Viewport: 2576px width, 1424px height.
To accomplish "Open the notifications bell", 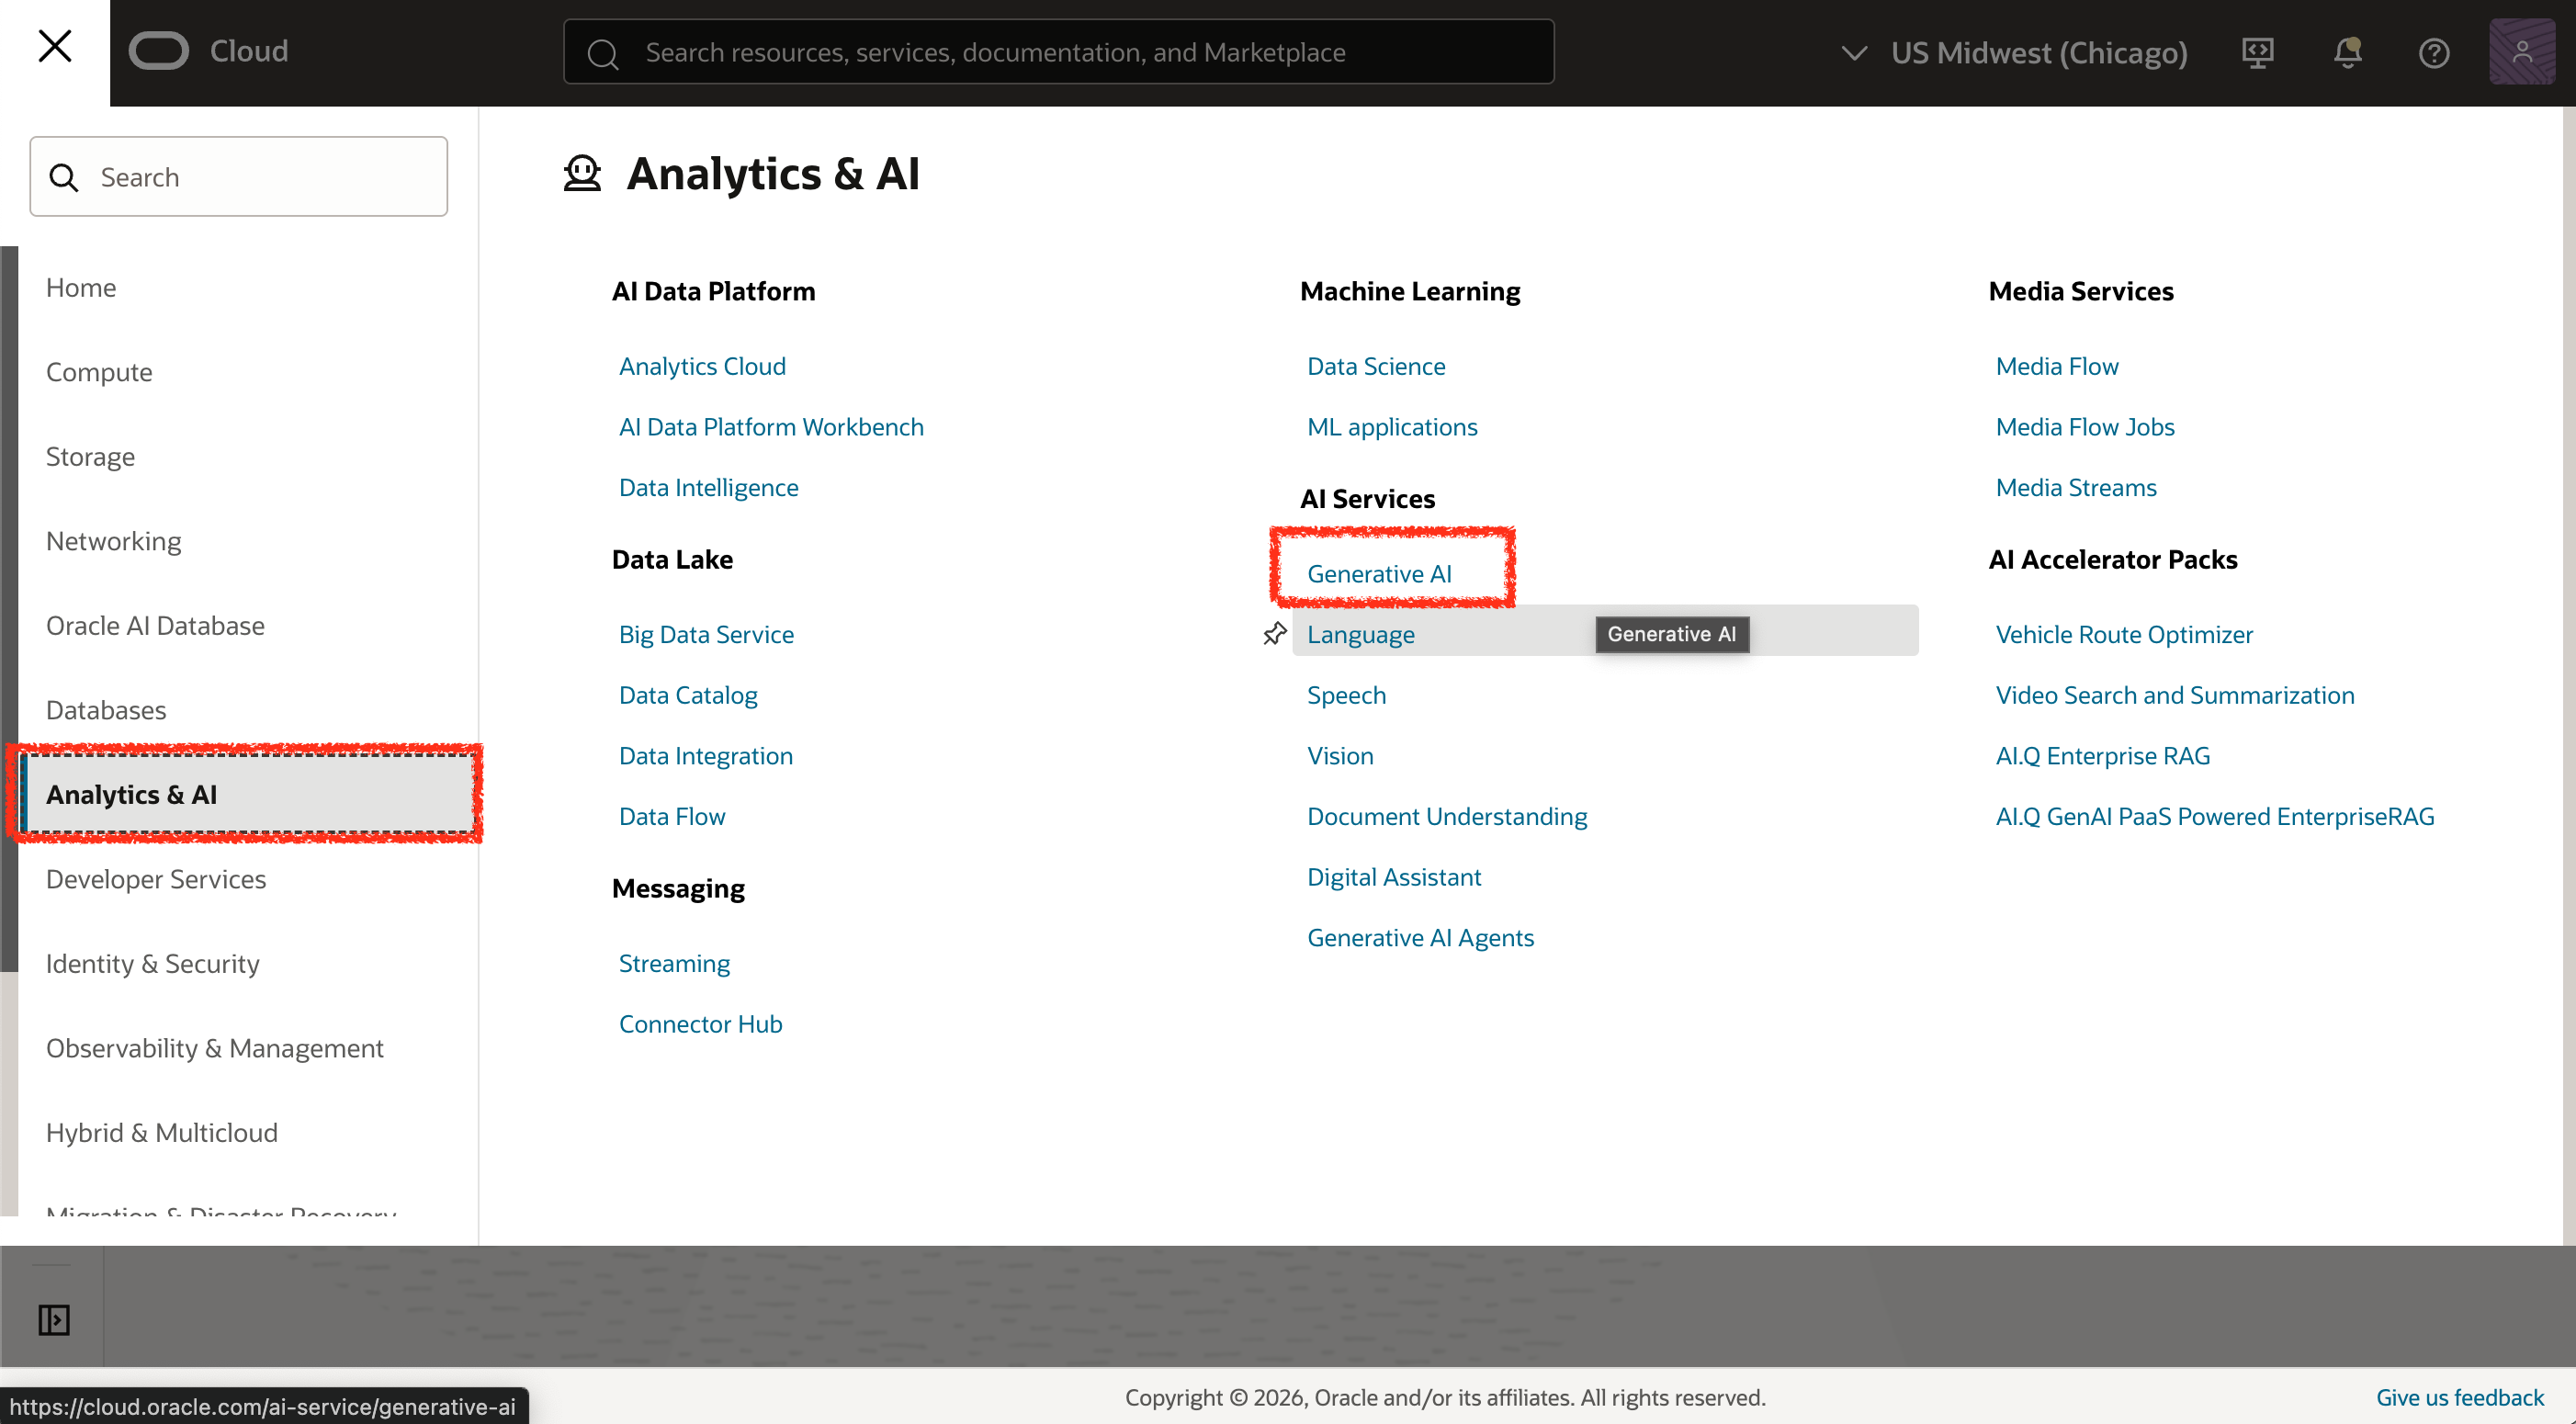I will point(2346,52).
